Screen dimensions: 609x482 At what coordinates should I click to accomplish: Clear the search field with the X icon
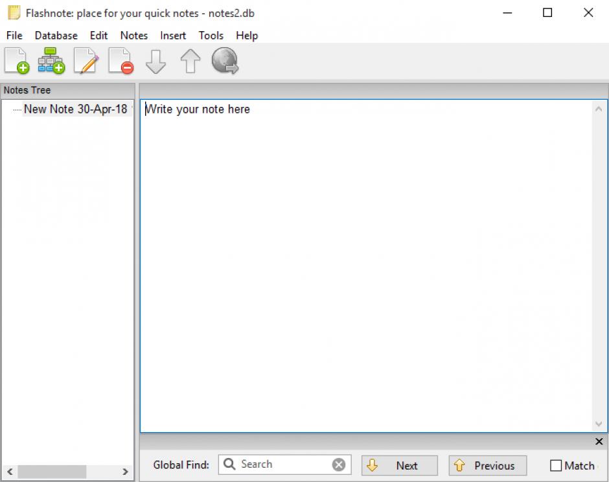(339, 465)
